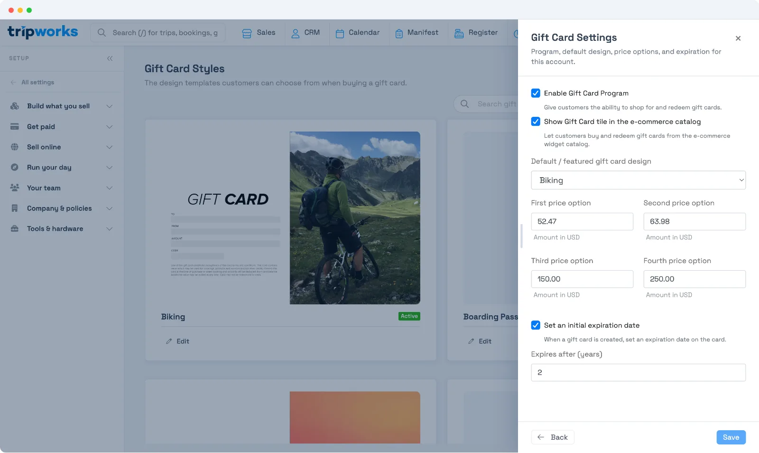Toggle Set an initial expiration date checkbox
The image size is (759, 453).
coord(536,325)
